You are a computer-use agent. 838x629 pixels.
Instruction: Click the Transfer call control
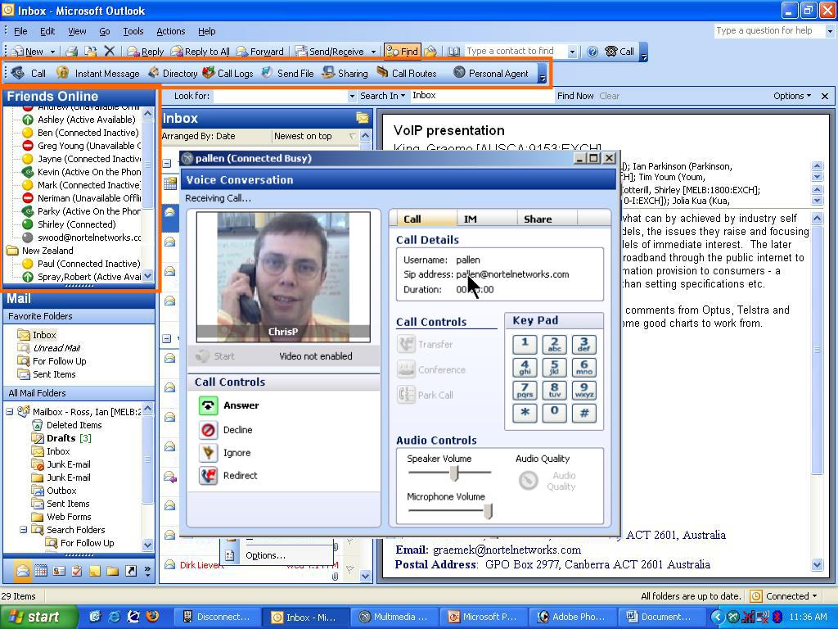click(x=425, y=345)
